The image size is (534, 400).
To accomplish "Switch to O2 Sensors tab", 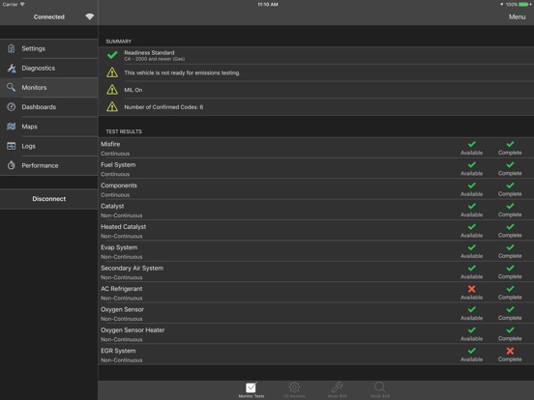I will click(x=294, y=389).
